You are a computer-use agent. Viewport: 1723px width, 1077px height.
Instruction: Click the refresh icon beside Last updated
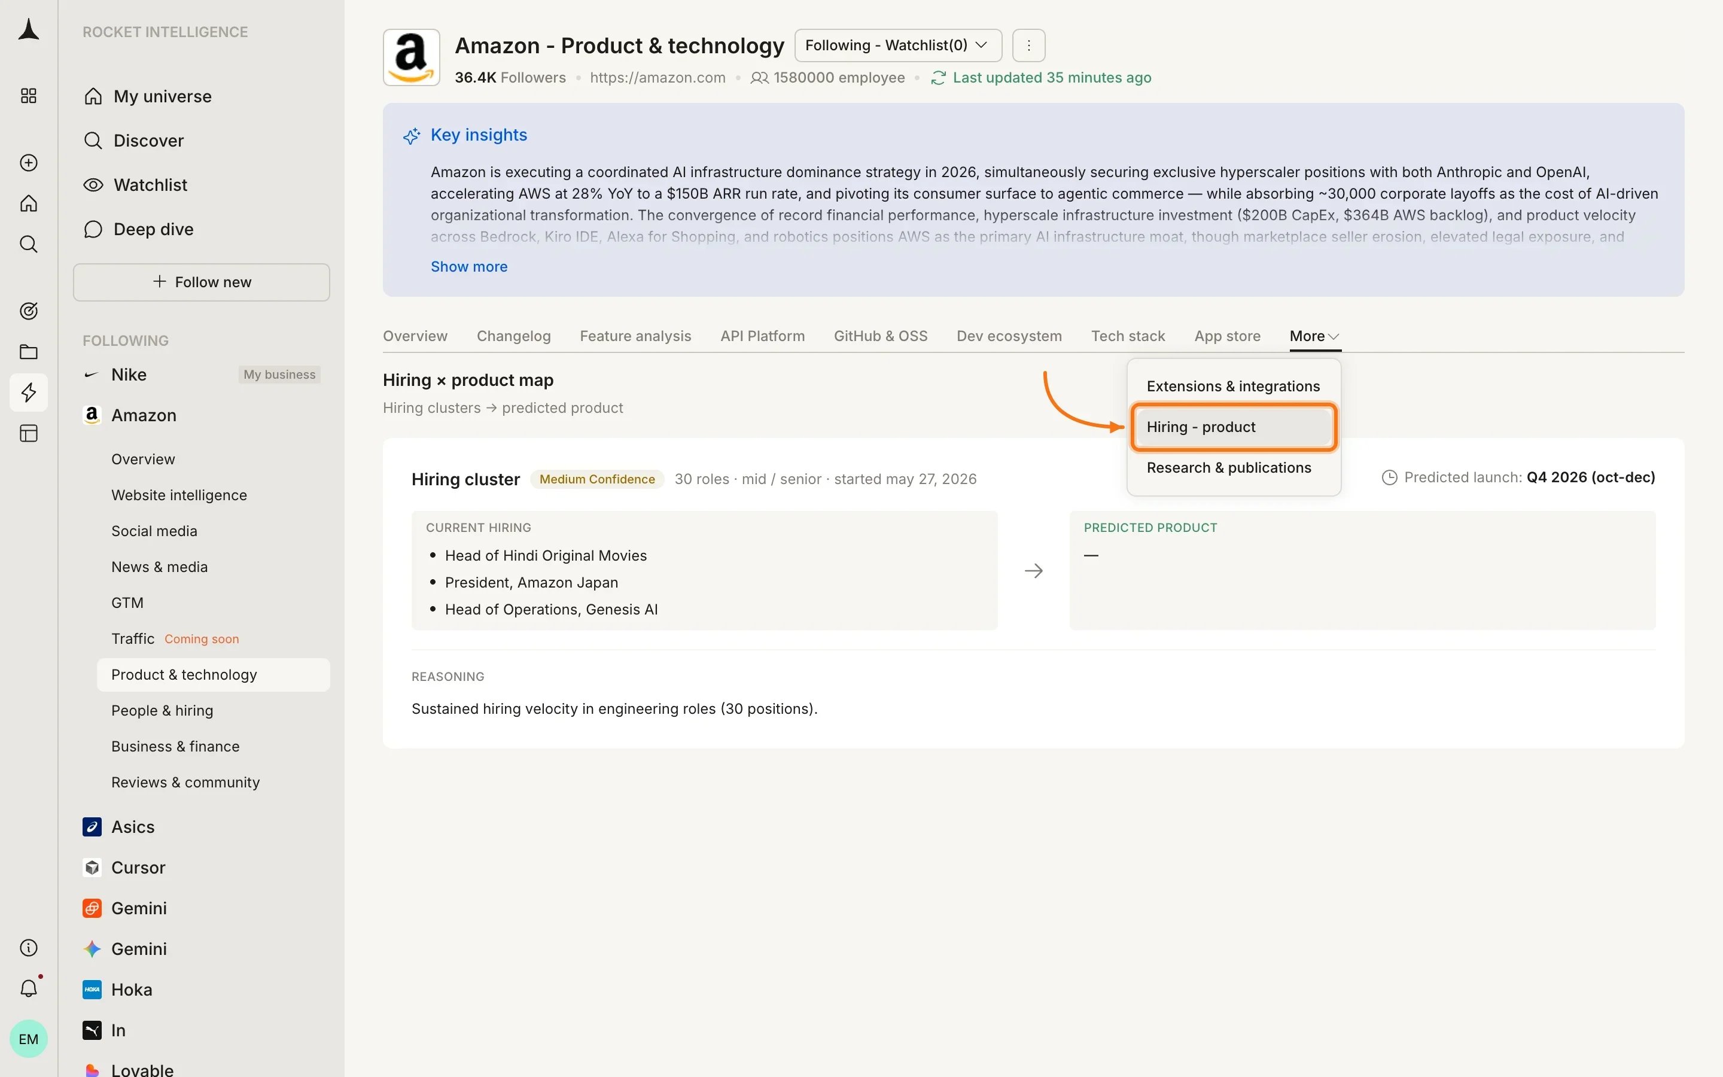click(939, 78)
